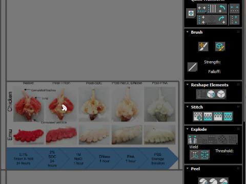Screen dimensions: 246x184
Task: Click the Set Pivot icon in Quick Transform
Action: pyautogui.click(x=191, y=13)
